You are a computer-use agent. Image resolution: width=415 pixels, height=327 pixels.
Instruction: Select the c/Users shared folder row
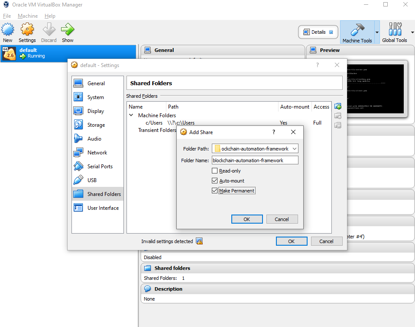point(229,123)
